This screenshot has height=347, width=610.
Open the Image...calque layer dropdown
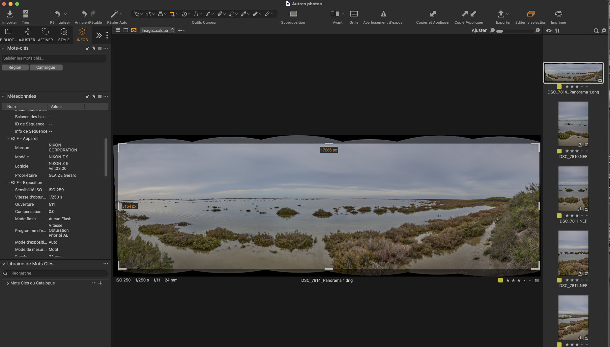[157, 30]
